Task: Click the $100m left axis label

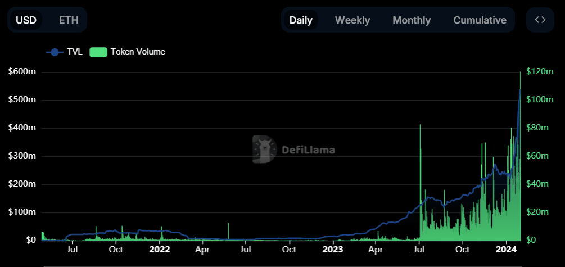Action: click(x=22, y=212)
